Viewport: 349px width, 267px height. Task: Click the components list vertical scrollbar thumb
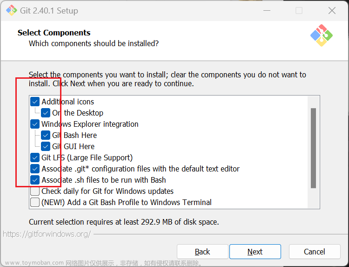[x=313, y=148]
